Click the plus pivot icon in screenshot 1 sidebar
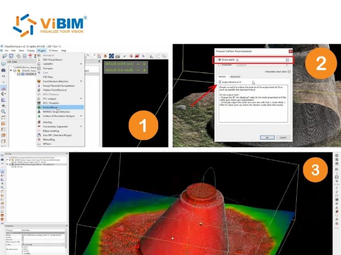341x255 pixels. (3, 106)
